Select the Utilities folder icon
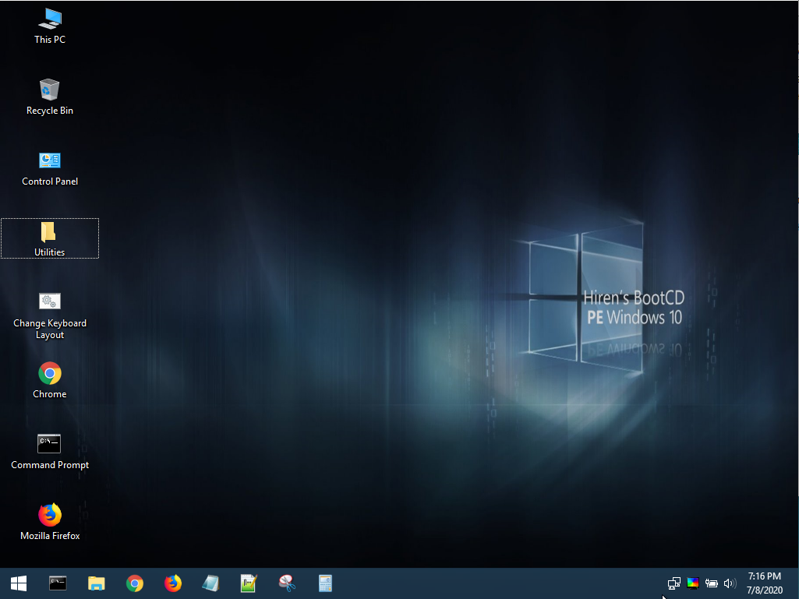This screenshot has width=799, height=599. (x=49, y=238)
